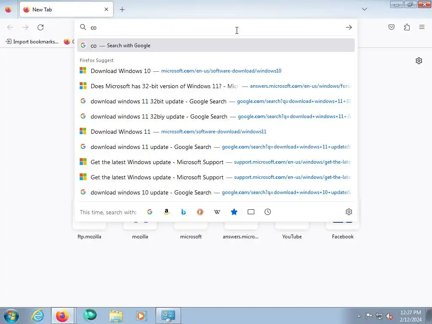
Task: Open 'download windows 11 32biy update' suggestion
Action: click(216, 116)
